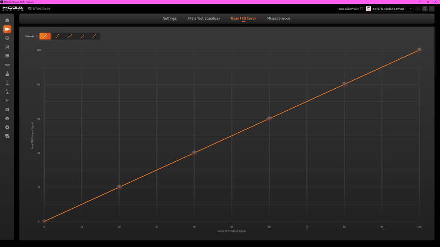Open the R3-Forza Horizon 6-Official preset dropdown
The height and width of the screenshot is (247, 440).
point(389,9)
